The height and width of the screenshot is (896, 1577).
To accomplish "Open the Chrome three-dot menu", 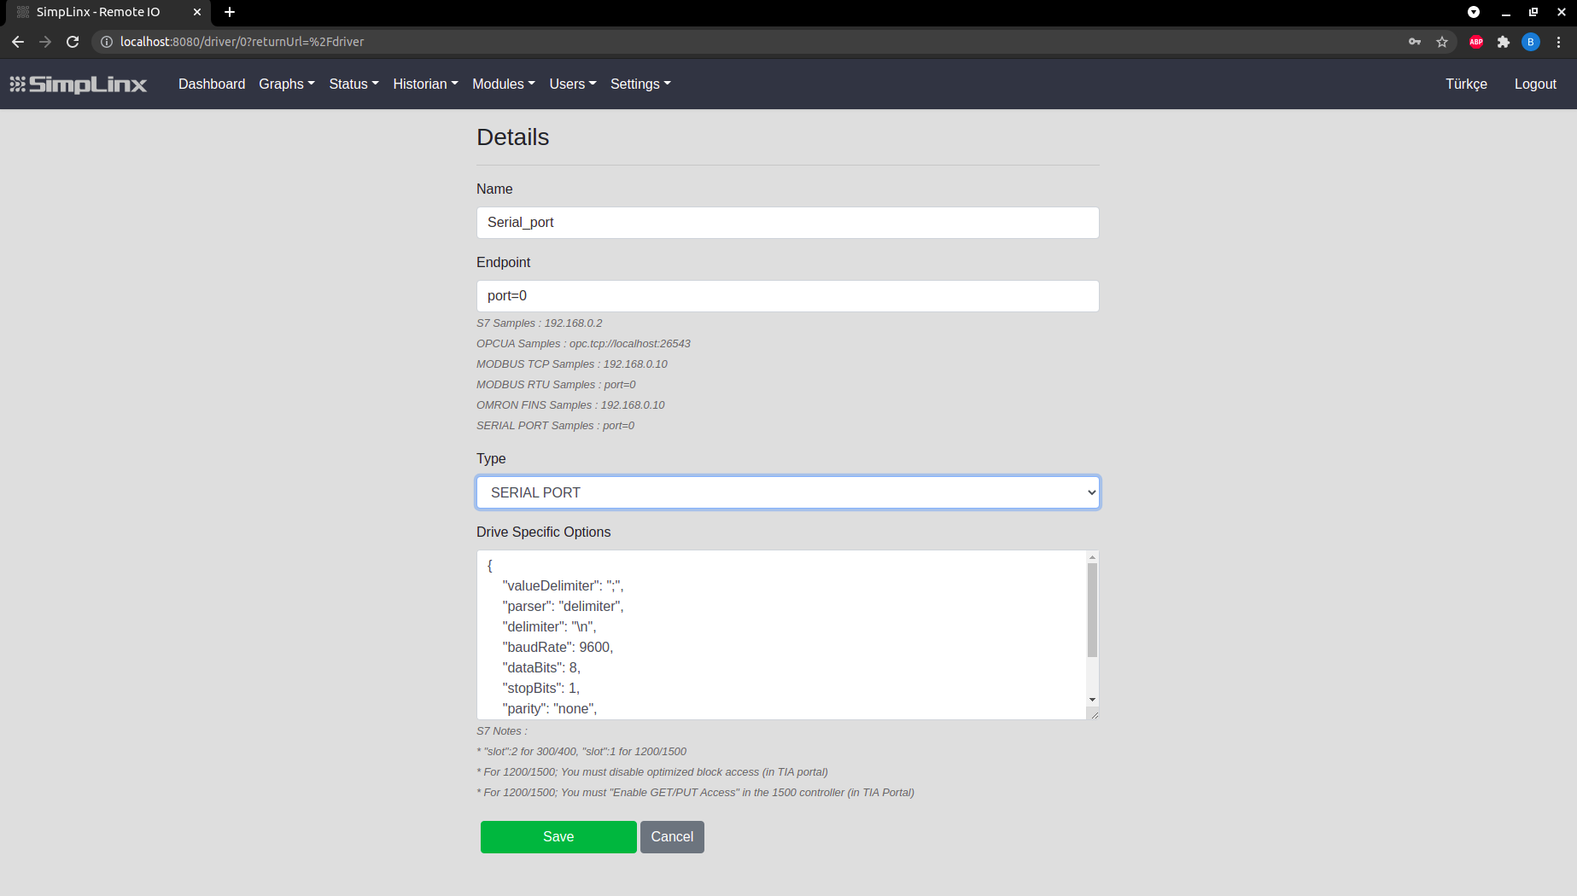I will pyautogui.click(x=1558, y=42).
